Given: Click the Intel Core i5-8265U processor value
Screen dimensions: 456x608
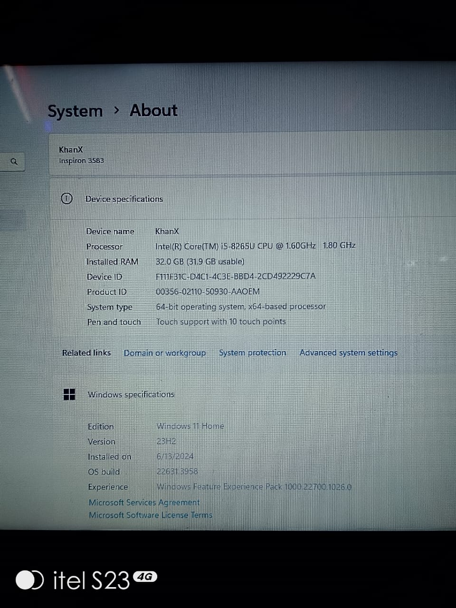Looking at the screenshot, I should (255, 246).
